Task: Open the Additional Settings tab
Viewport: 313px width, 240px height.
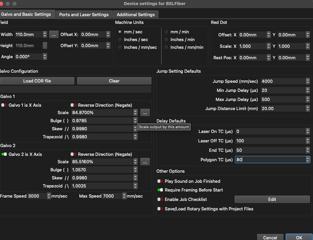Action: [136, 14]
